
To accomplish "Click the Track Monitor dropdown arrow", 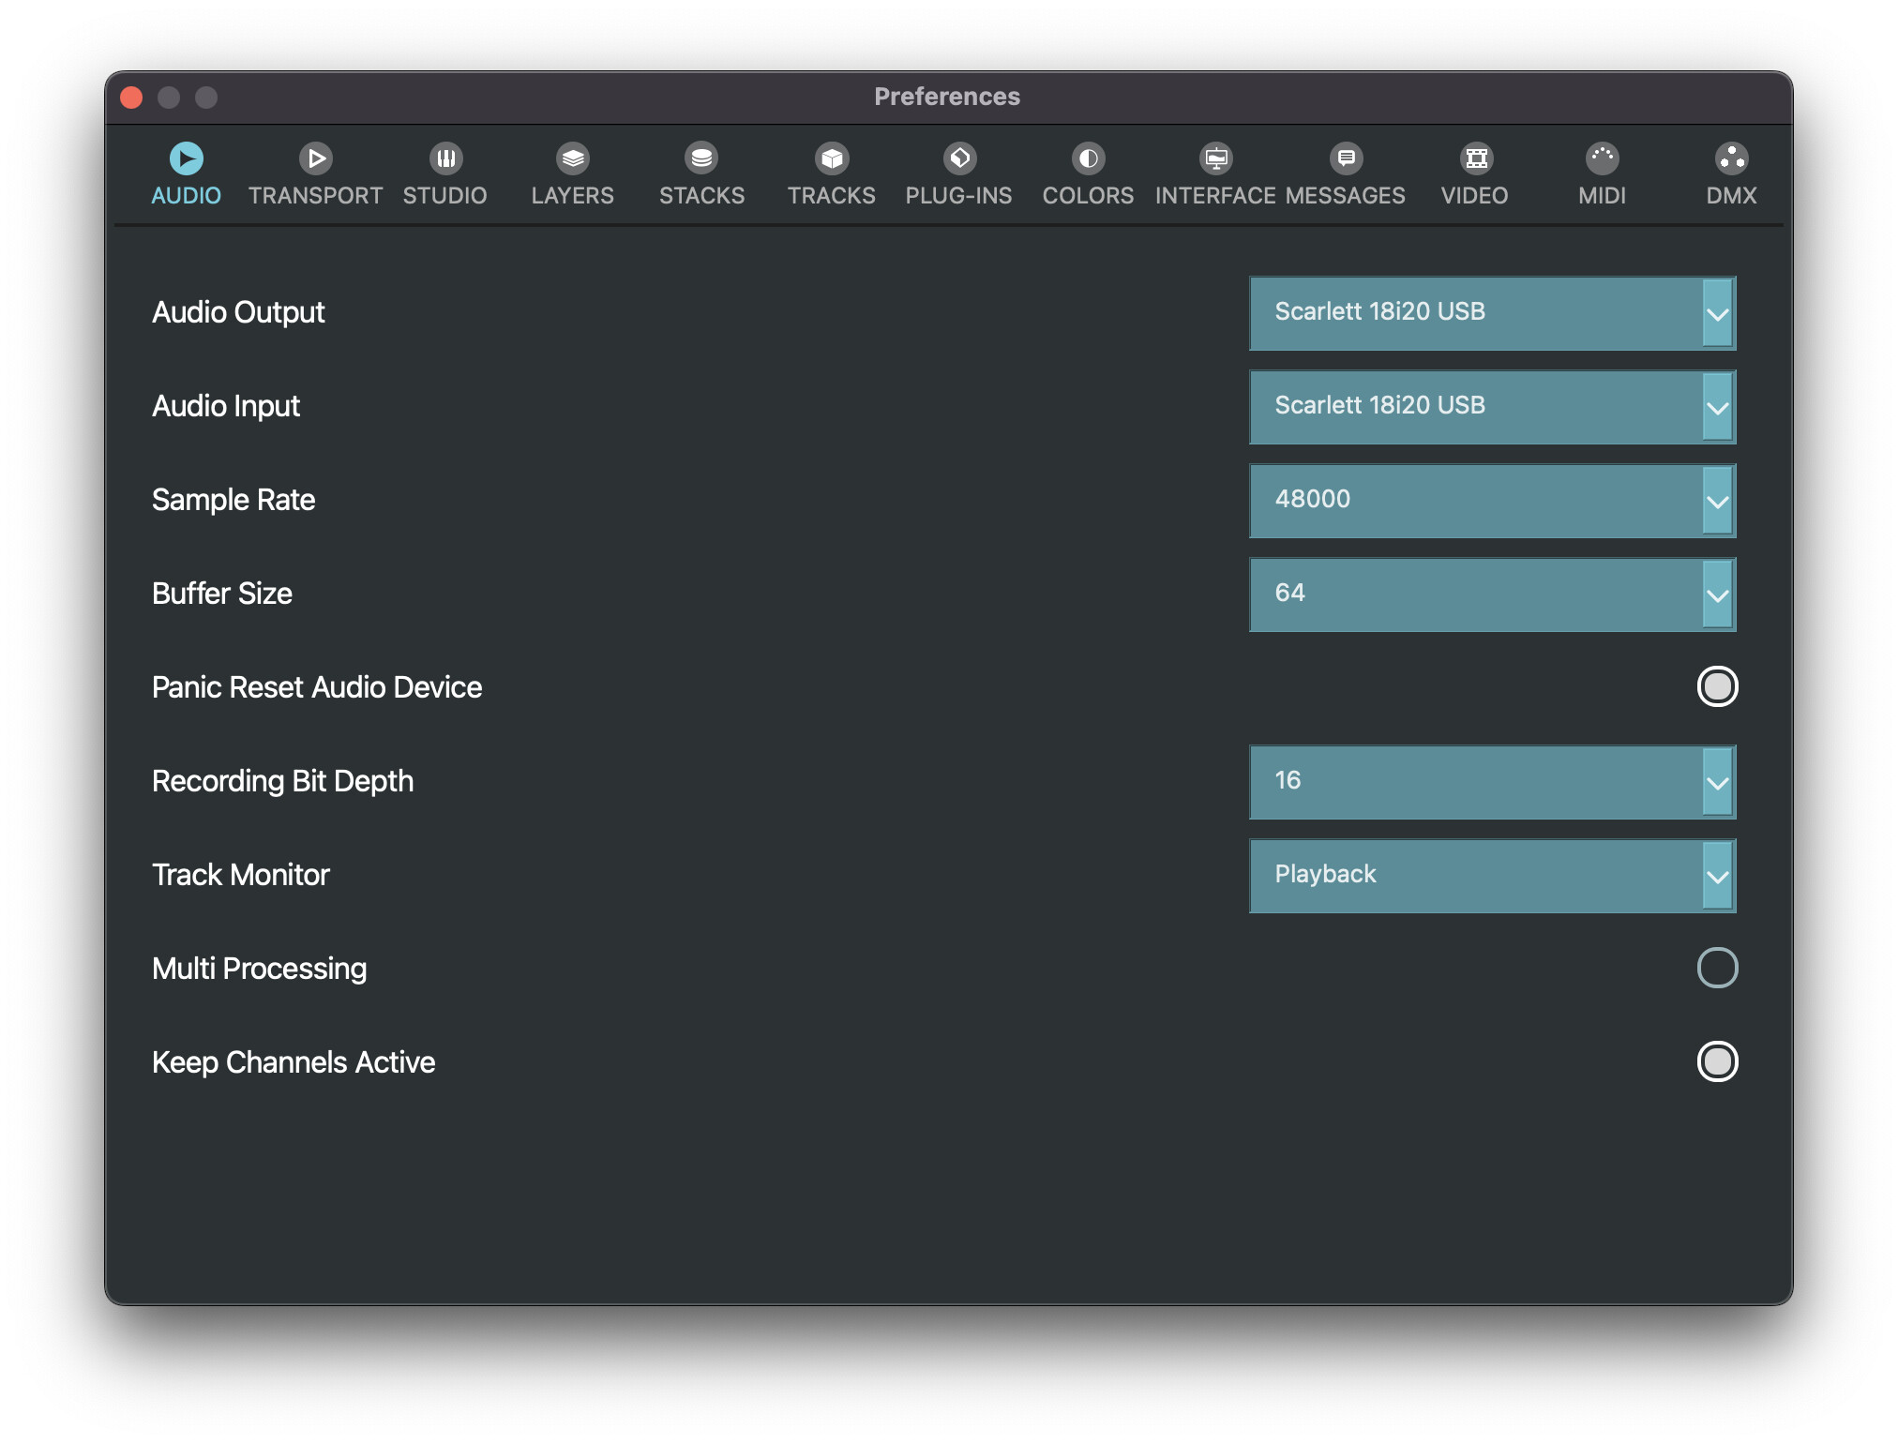I will click(1717, 876).
